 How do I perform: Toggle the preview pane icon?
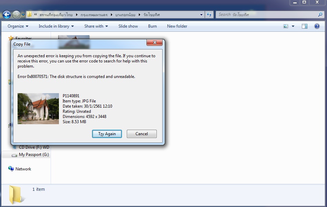click(x=305, y=26)
